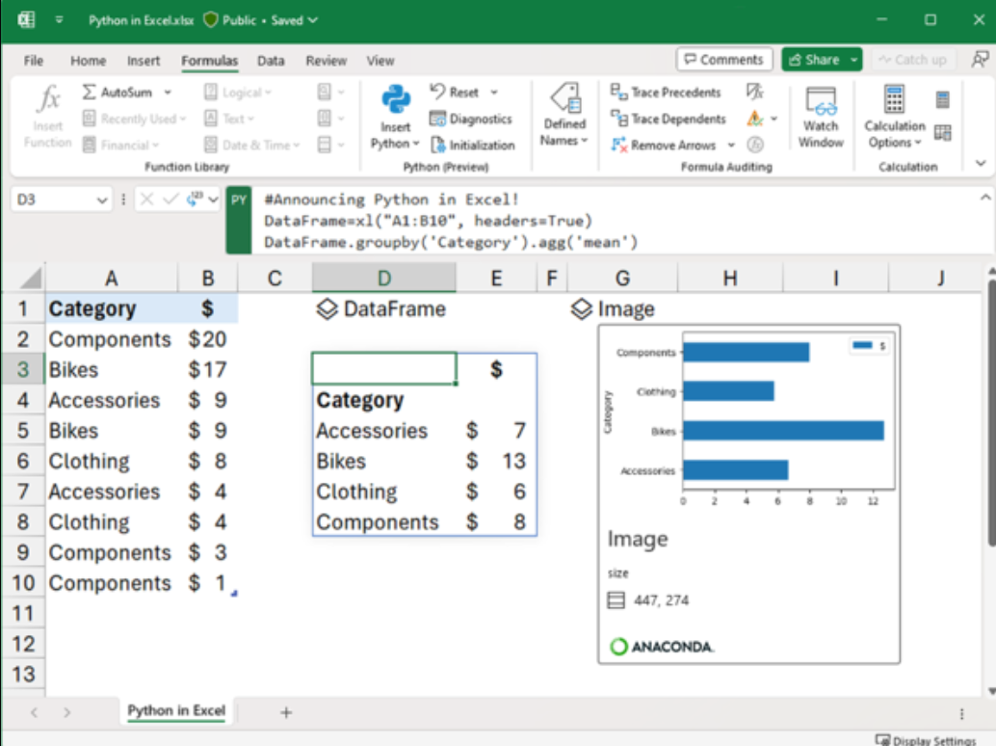Select row 5 header

[23, 431]
